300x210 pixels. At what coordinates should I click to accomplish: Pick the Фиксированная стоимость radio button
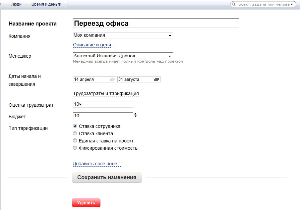tap(75, 148)
